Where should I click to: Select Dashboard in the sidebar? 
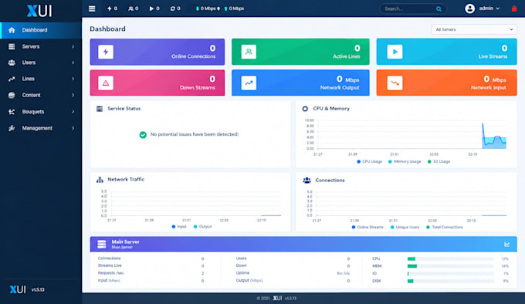coord(41,30)
